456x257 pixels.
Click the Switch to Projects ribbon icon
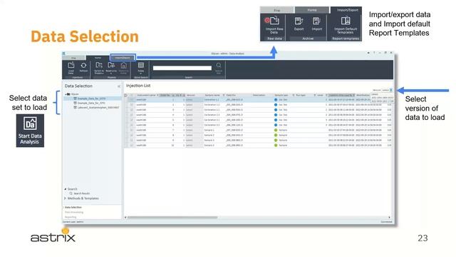tap(99, 65)
